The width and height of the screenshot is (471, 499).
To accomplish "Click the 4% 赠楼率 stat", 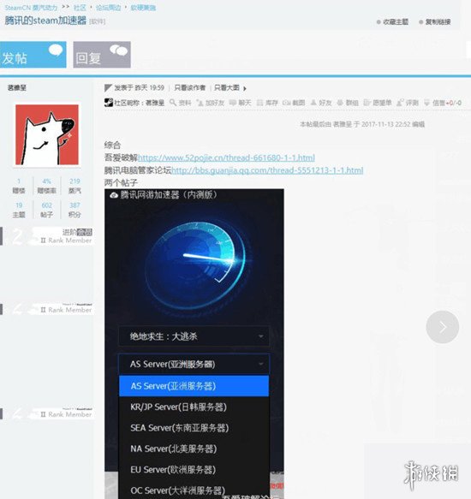I will click(x=47, y=186).
